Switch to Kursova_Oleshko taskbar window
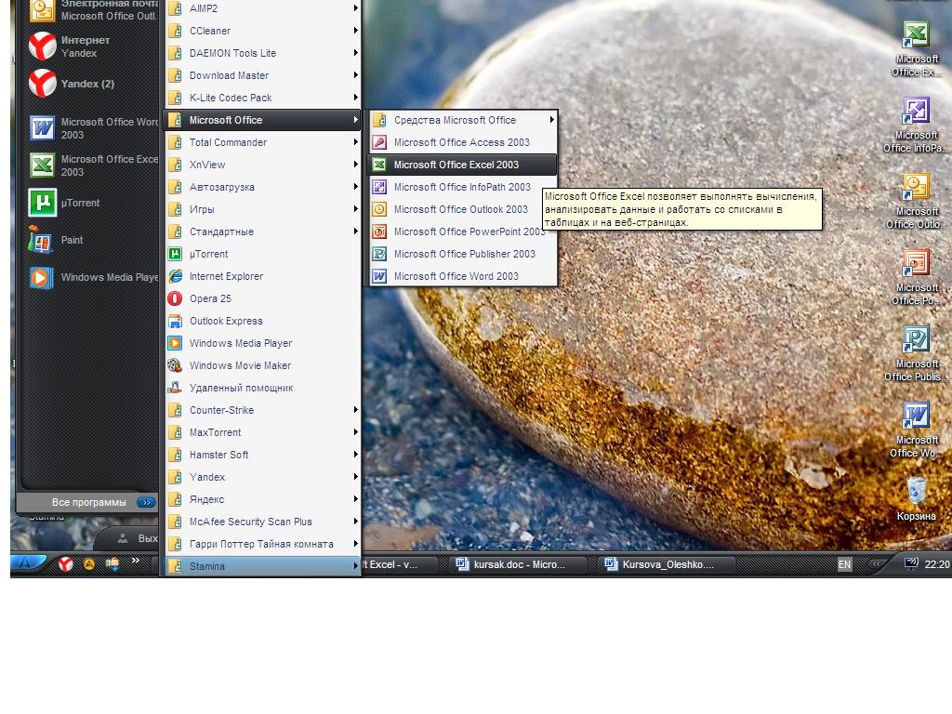 pos(668,564)
